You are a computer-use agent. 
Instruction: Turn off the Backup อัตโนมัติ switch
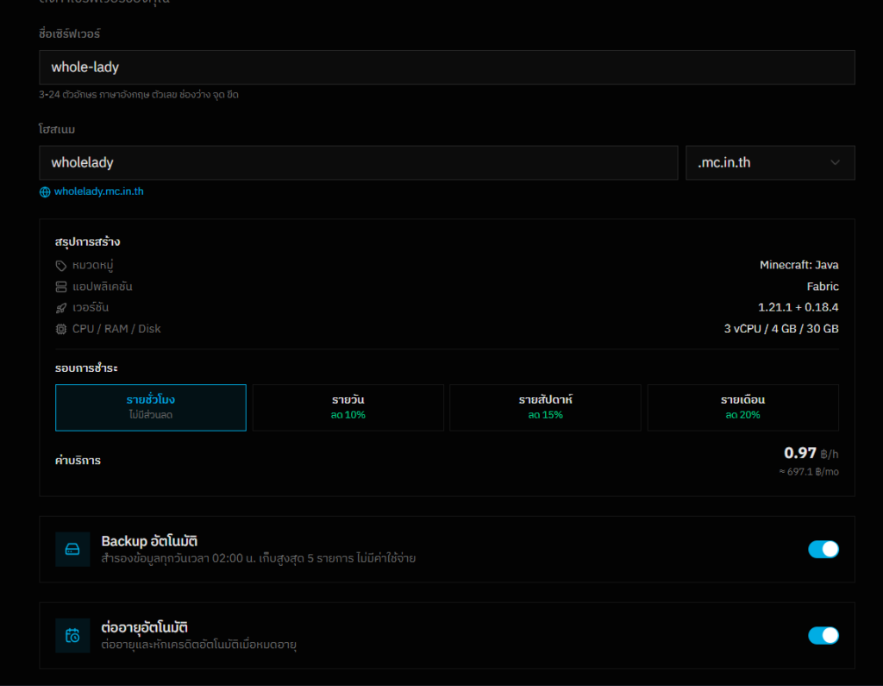point(824,549)
